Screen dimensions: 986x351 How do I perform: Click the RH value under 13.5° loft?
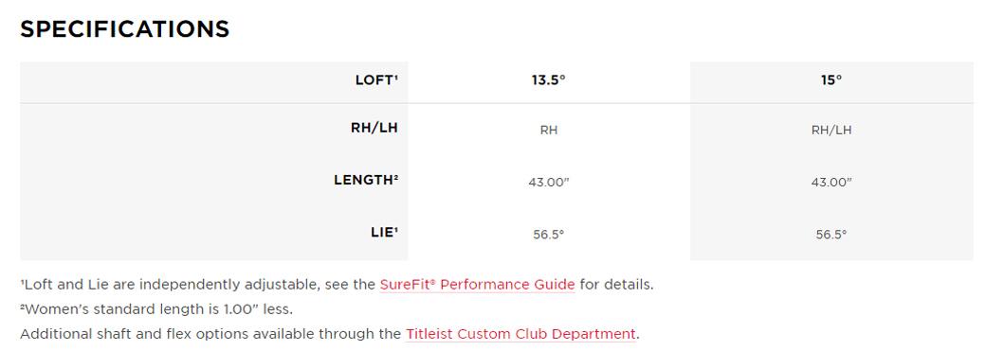tap(548, 131)
